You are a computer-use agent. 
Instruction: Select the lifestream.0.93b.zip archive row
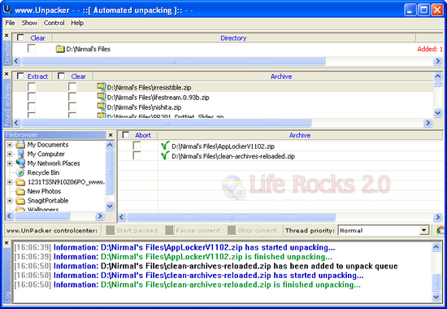tap(223, 98)
